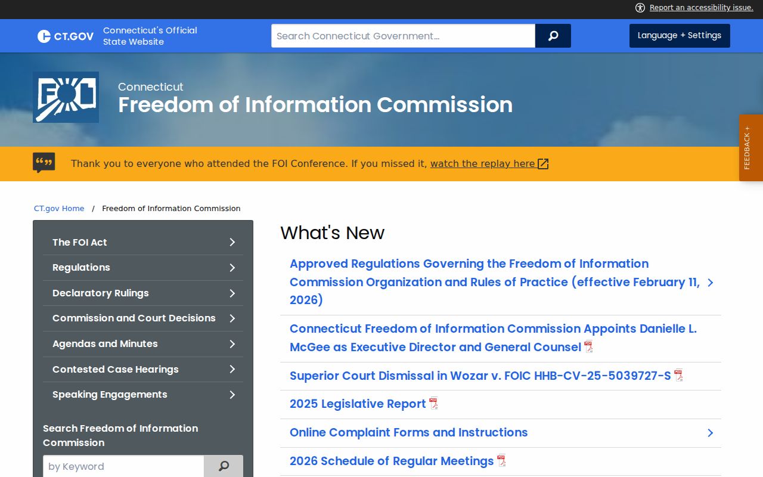The height and width of the screenshot is (477, 763).
Task: Click the What's New heading
Action: [x=333, y=233]
